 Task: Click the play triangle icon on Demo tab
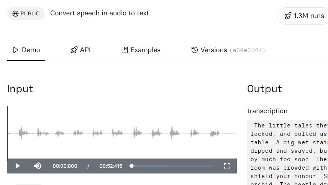click(x=16, y=50)
